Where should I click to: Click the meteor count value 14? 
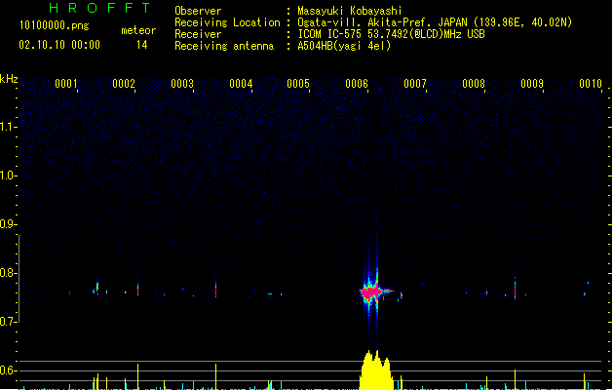tap(141, 45)
